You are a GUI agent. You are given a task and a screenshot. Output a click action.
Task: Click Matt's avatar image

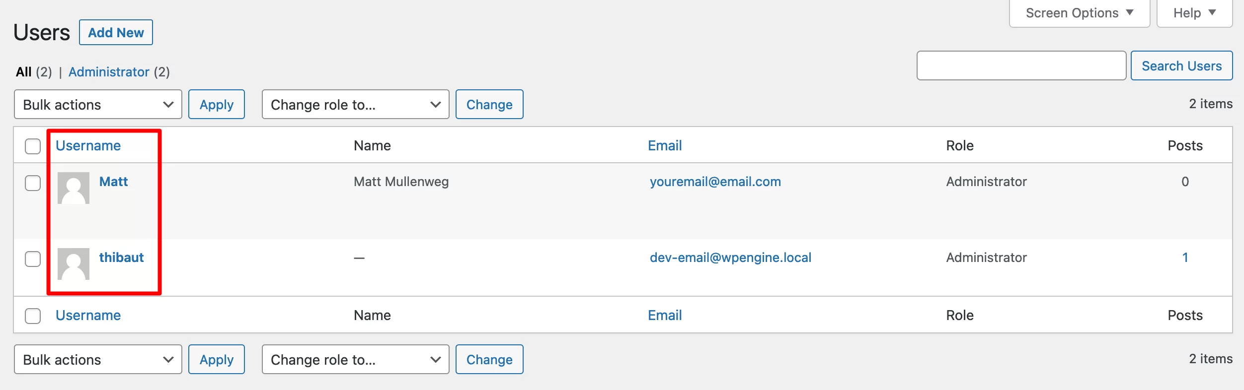click(x=74, y=188)
